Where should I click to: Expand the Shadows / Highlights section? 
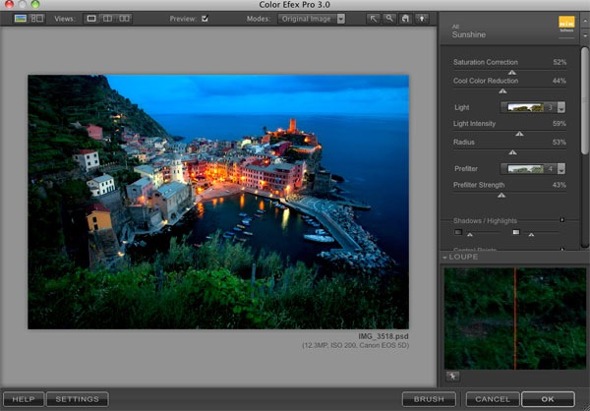click(561, 220)
